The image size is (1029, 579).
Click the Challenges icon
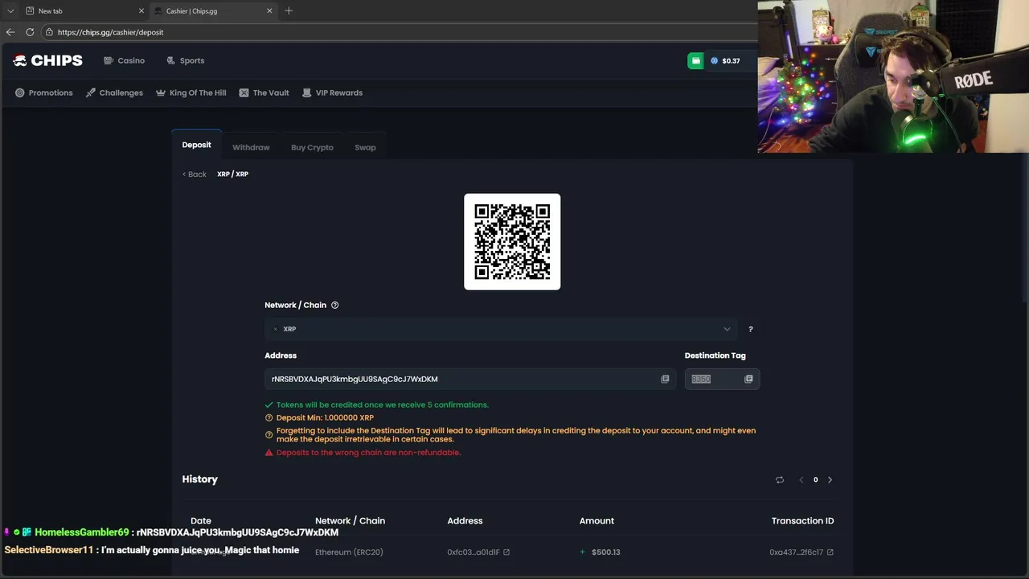(90, 92)
